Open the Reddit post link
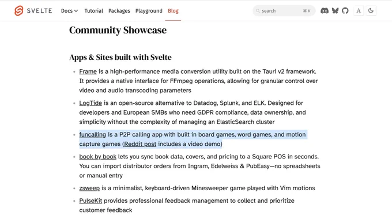Screen dimensions: 392x219 tap(140, 144)
